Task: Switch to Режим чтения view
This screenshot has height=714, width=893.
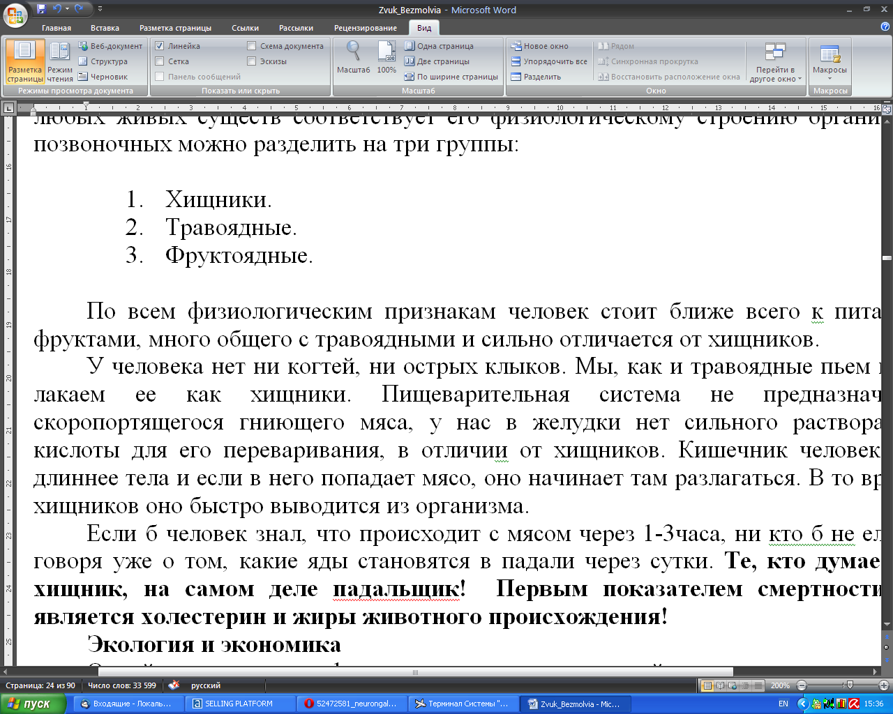Action: click(60, 62)
